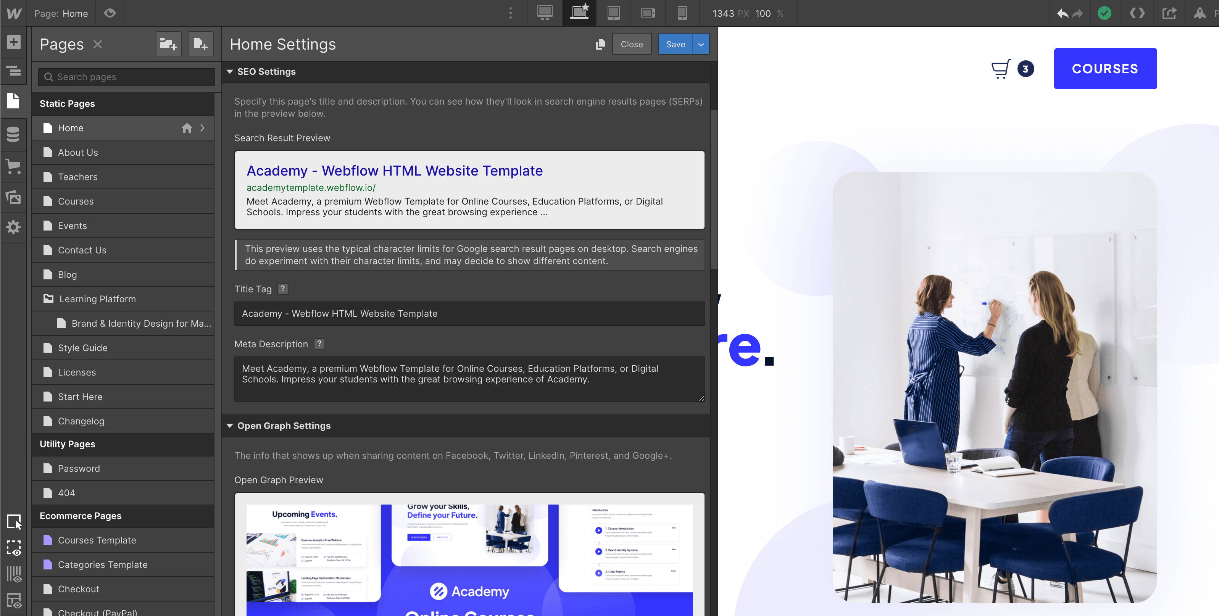Select the CMS Collections panel icon

pos(13,134)
